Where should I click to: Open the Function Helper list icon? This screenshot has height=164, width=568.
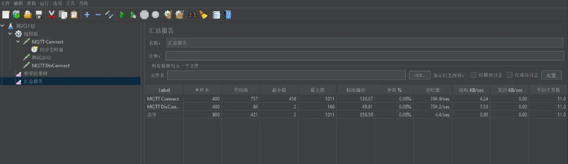[216, 15]
